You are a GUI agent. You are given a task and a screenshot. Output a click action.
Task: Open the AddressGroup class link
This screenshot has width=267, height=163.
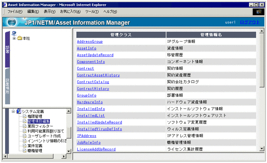pyautogui.click(x=90, y=42)
